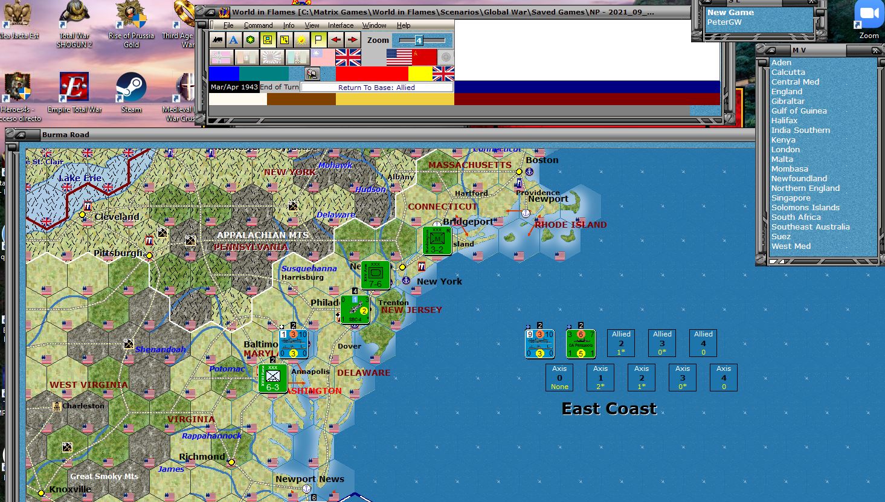Screen dimensions: 885x502
Task: Select Aden in the M V list
Action: coord(781,63)
